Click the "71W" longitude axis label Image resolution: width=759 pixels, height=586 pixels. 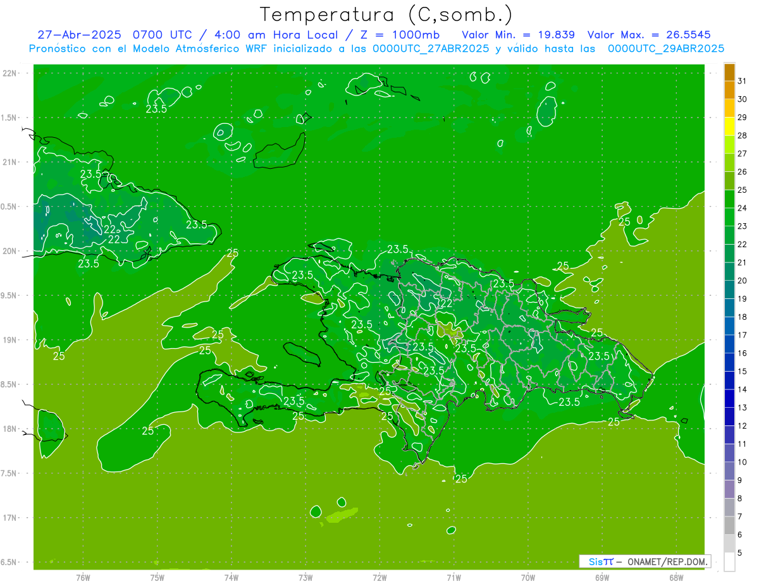[x=454, y=578]
